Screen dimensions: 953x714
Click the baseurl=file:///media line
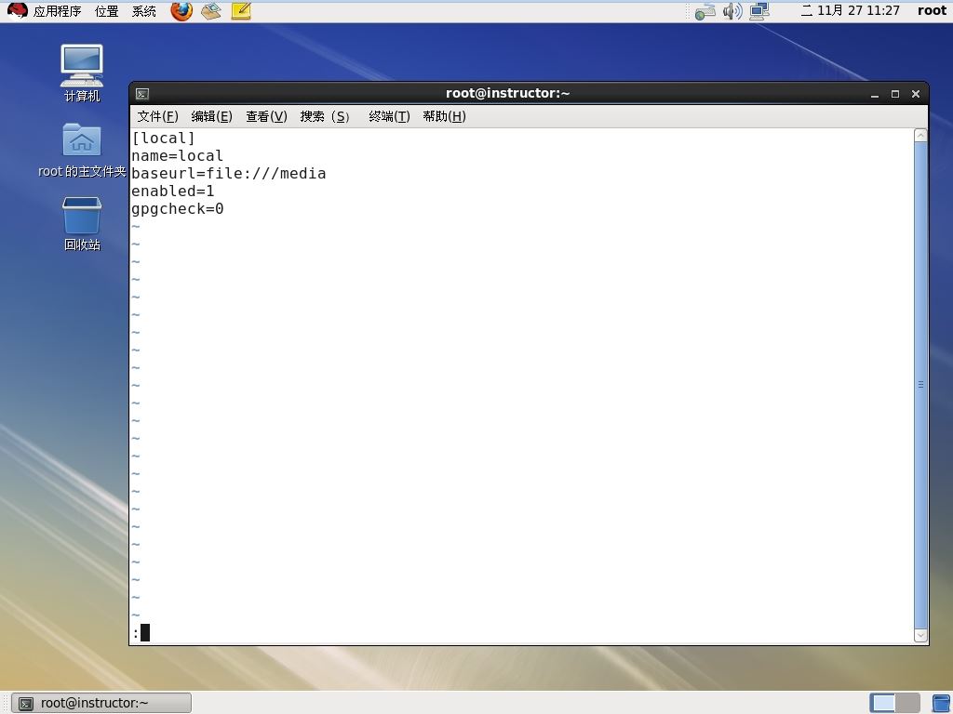[229, 174]
